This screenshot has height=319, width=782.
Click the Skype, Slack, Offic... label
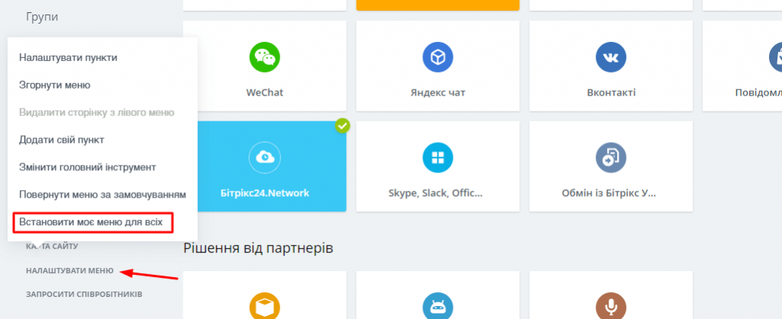tap(435, 193)
